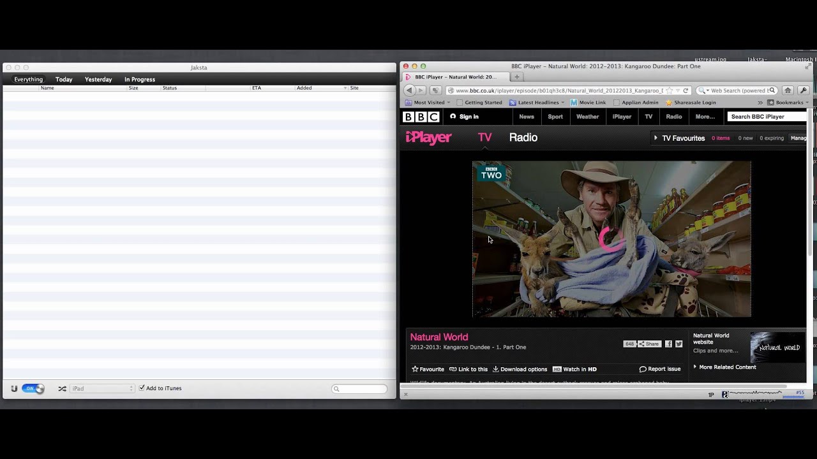Click Sign in on BBC bar
This screenshot has height=459, width=817.
pos(464,117)
